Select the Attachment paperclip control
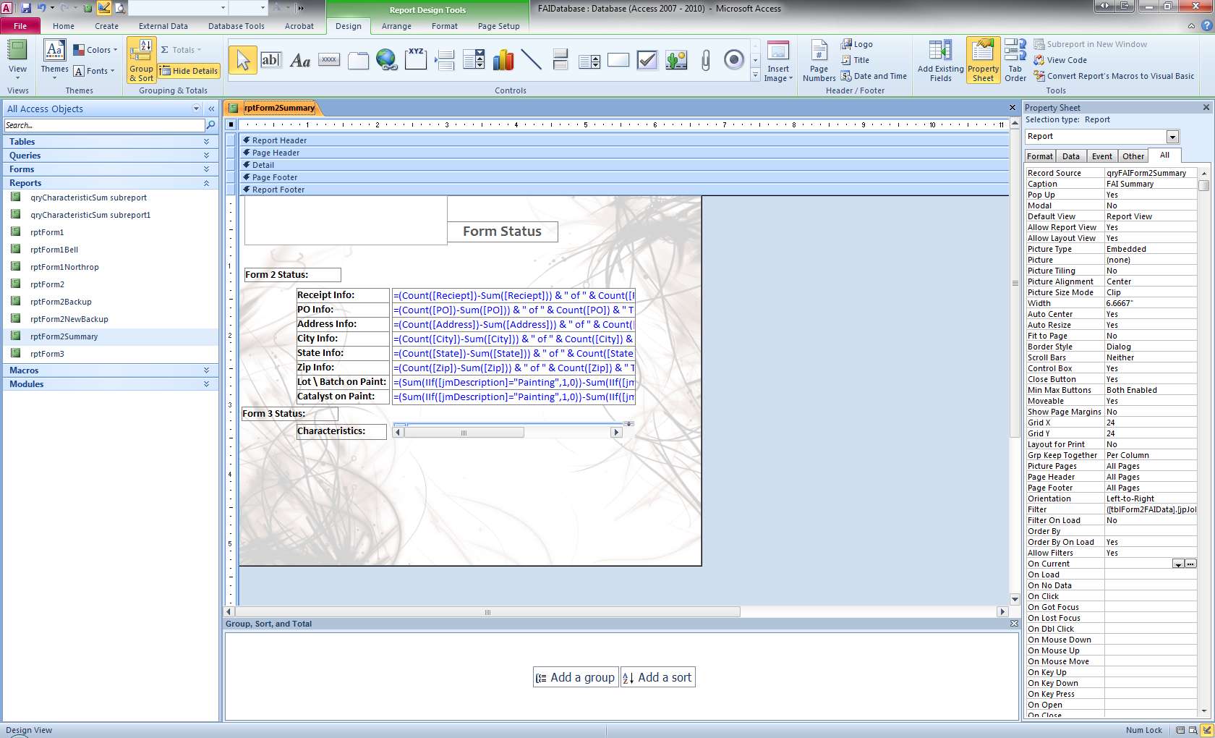The height and width of the screenshot is (738, 1215). click(705, 60)
